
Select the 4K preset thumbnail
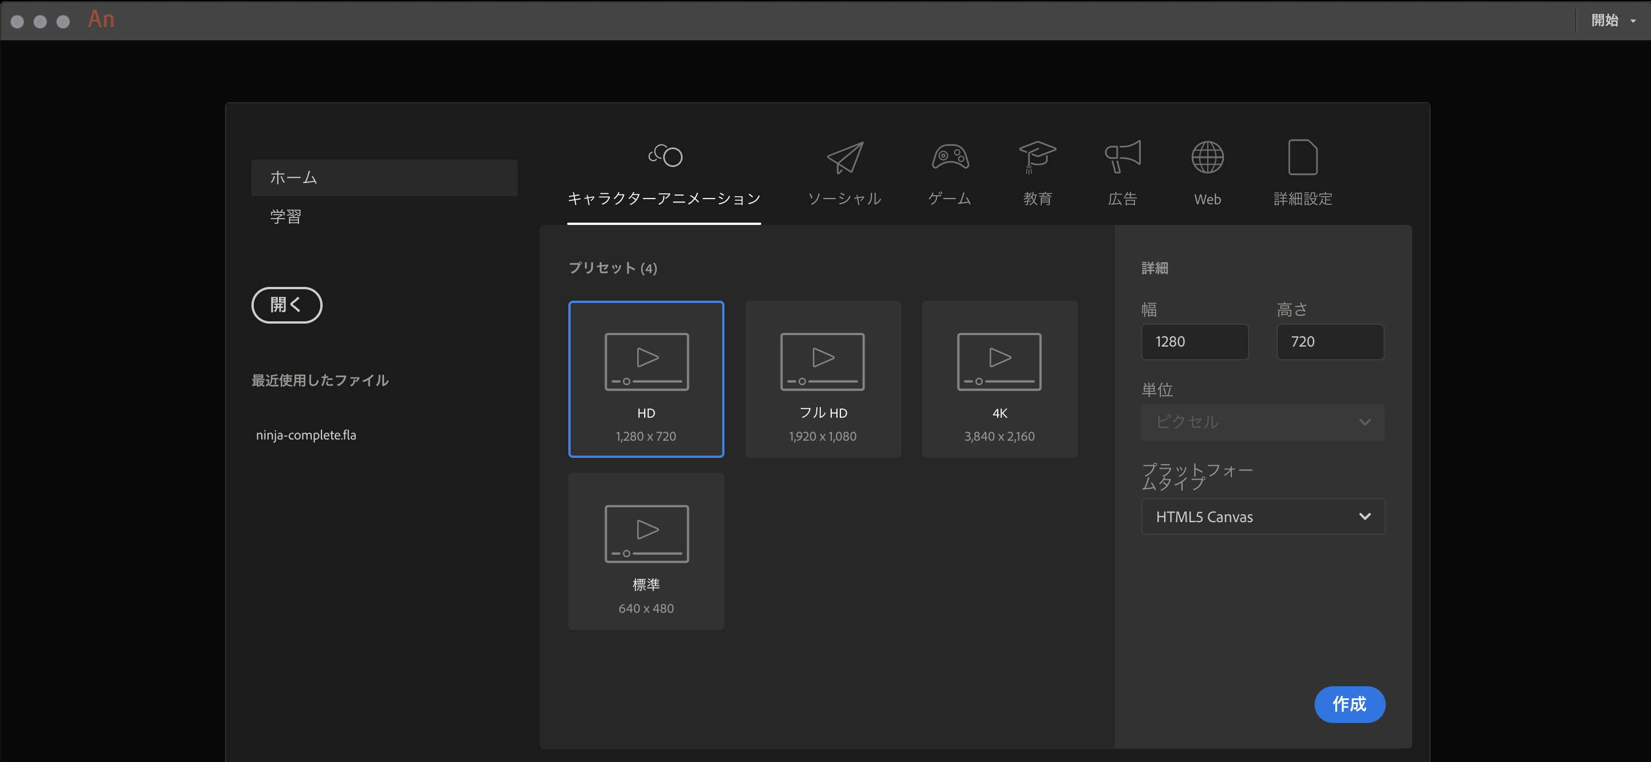point(998,379)
